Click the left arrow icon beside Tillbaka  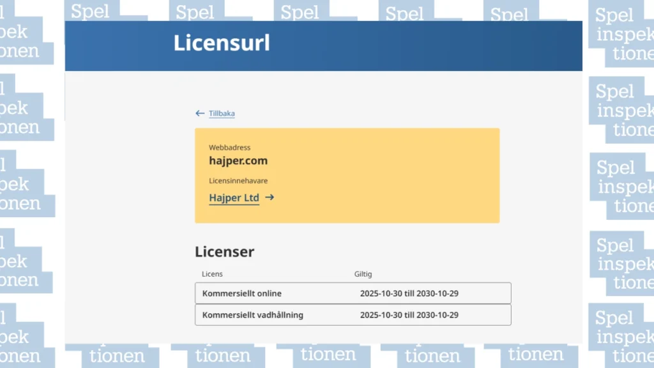[x=200, y=113]
